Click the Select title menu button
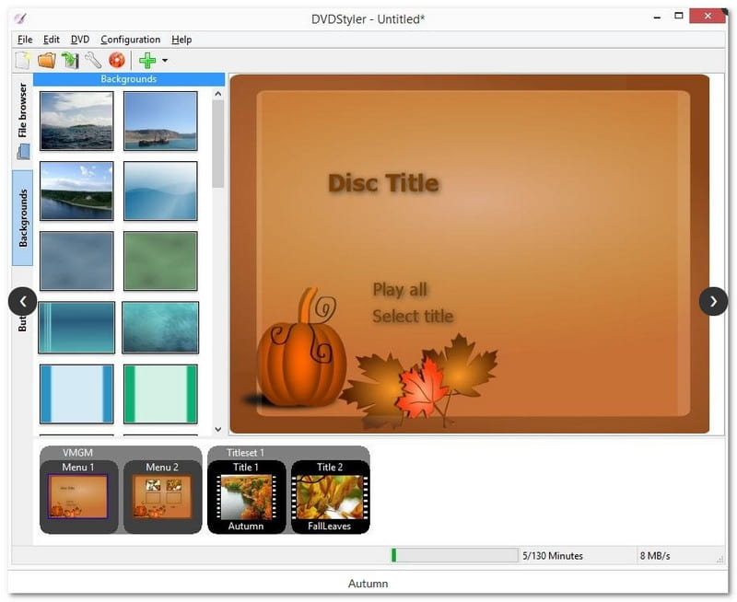Viewport: 737px width, 602px height. 413,316
